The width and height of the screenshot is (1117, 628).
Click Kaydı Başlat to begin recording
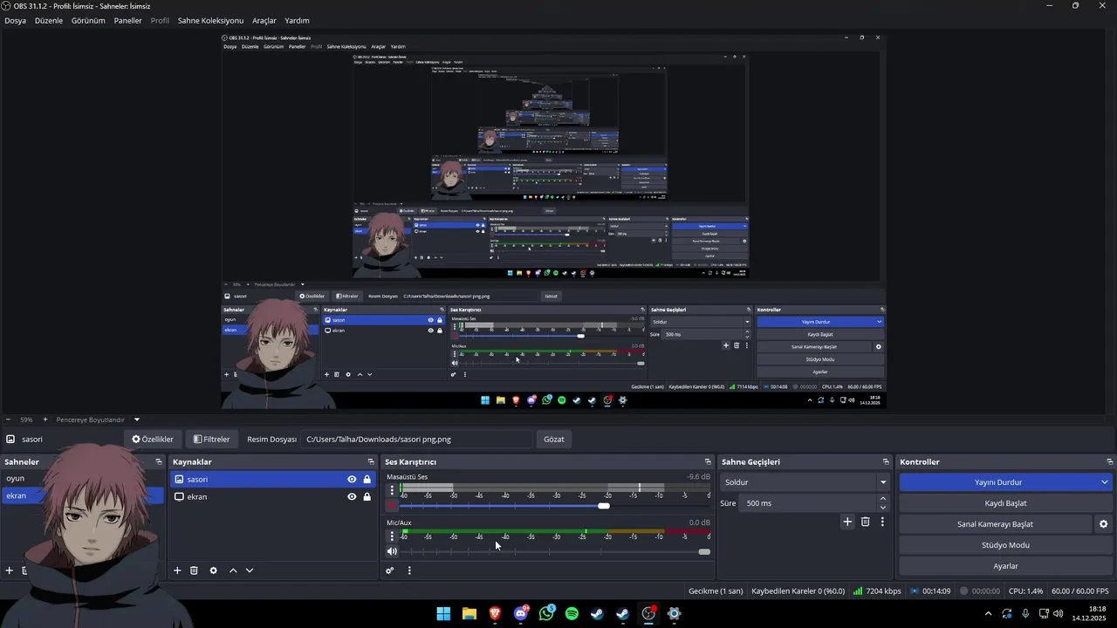tap(1005, 503)
